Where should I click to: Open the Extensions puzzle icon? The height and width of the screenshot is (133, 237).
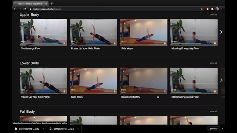(212, 9)
